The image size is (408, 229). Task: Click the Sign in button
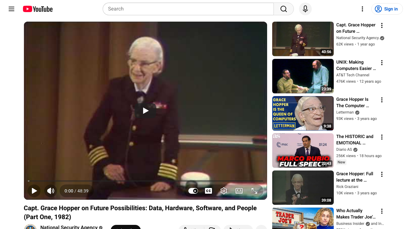coord(387,9)
